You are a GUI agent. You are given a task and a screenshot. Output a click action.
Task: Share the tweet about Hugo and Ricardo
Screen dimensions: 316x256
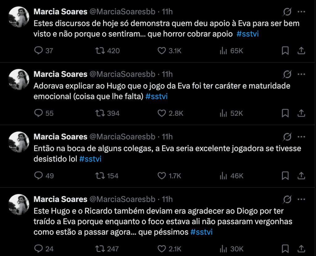(x=301, y=249)
